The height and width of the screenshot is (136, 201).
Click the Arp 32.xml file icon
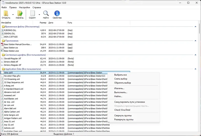(2, 125)
